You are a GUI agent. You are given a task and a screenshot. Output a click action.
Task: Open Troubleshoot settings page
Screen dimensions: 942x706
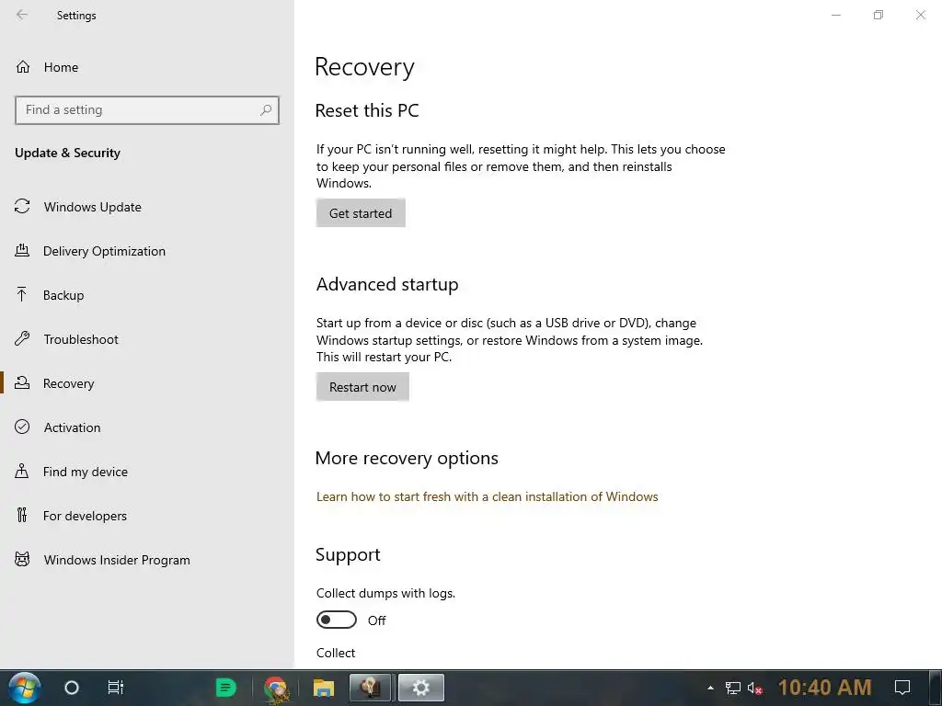pos(81,339)
